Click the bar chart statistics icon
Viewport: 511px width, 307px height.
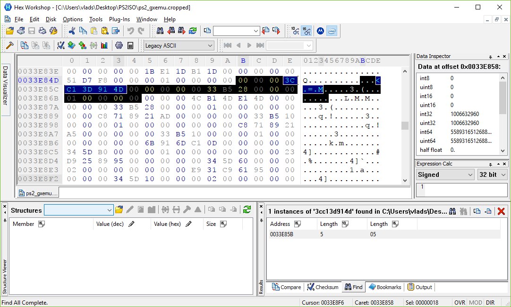[x=104, y=46]
